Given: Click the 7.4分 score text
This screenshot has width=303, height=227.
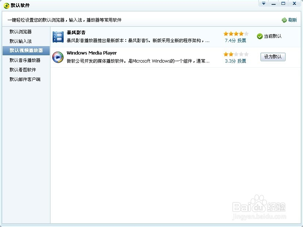Looking at the screenshot, I should tap(230, 40).
